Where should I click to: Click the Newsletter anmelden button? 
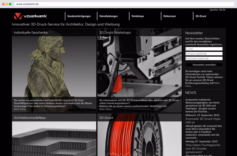[x=204, y=65]
